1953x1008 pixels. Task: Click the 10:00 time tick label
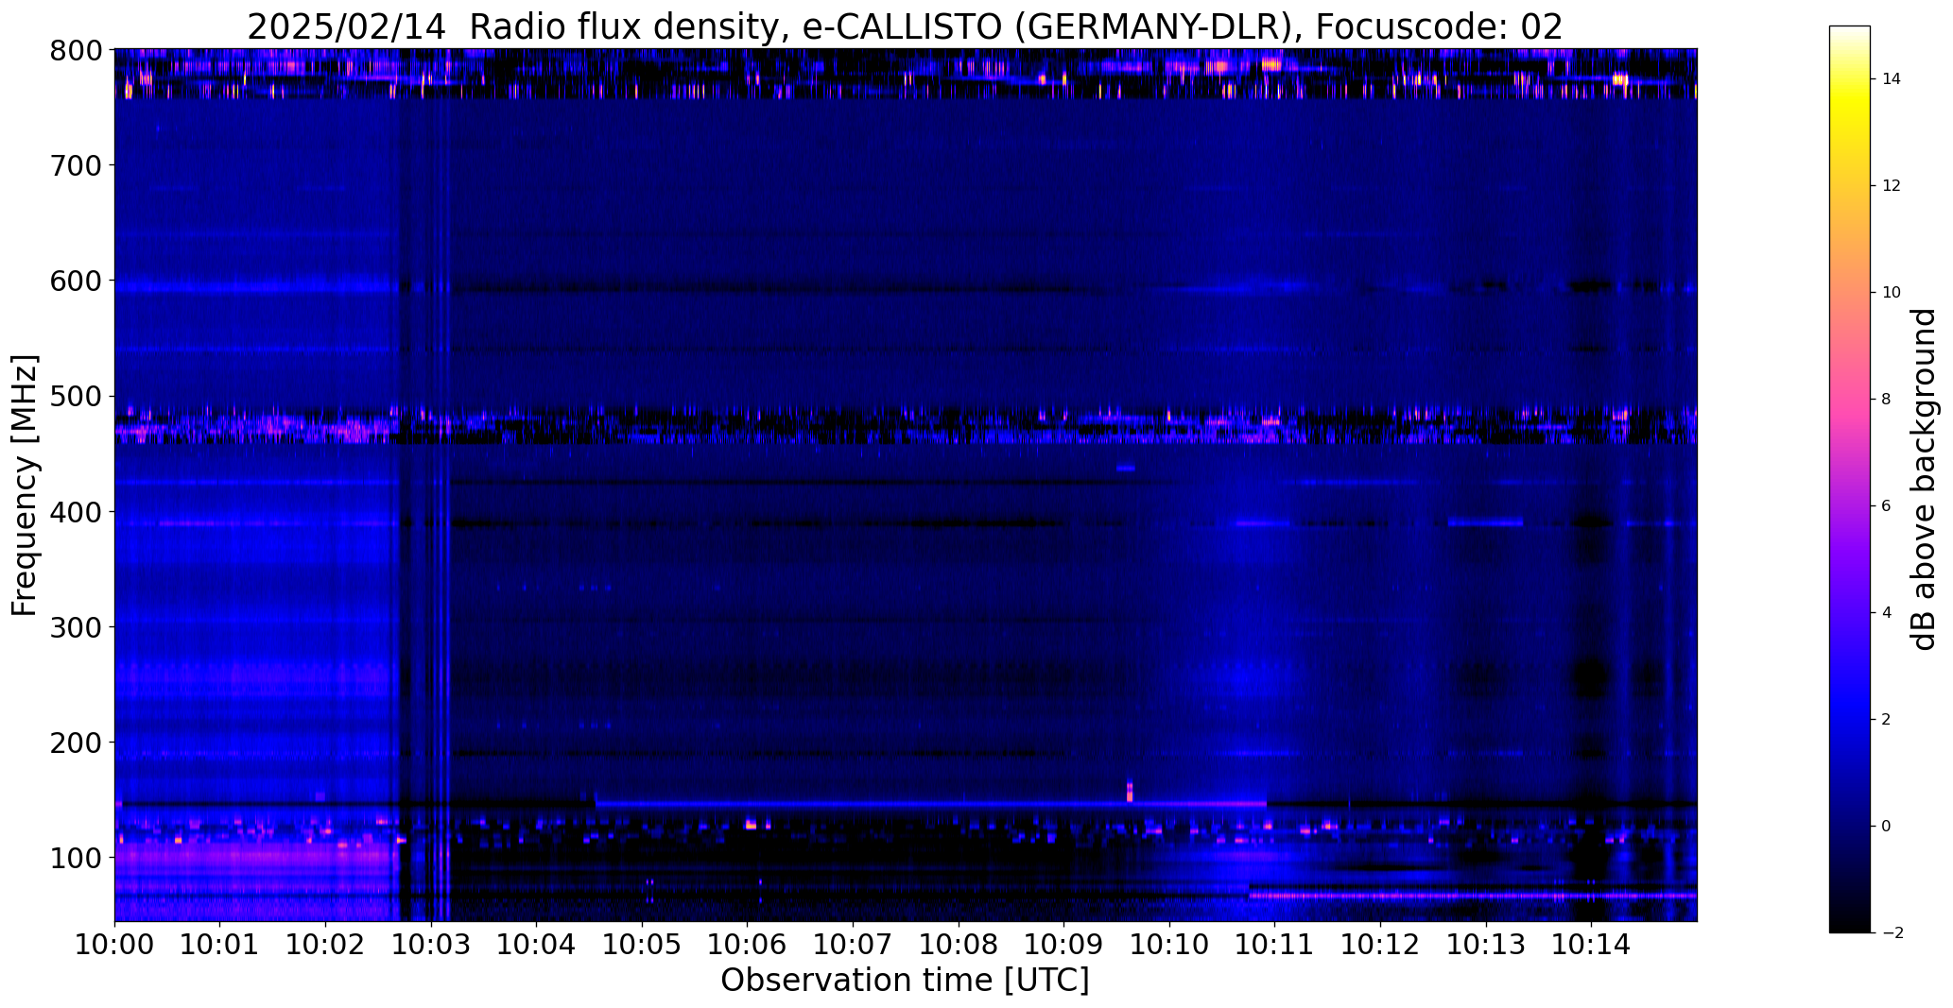point(114,945)
